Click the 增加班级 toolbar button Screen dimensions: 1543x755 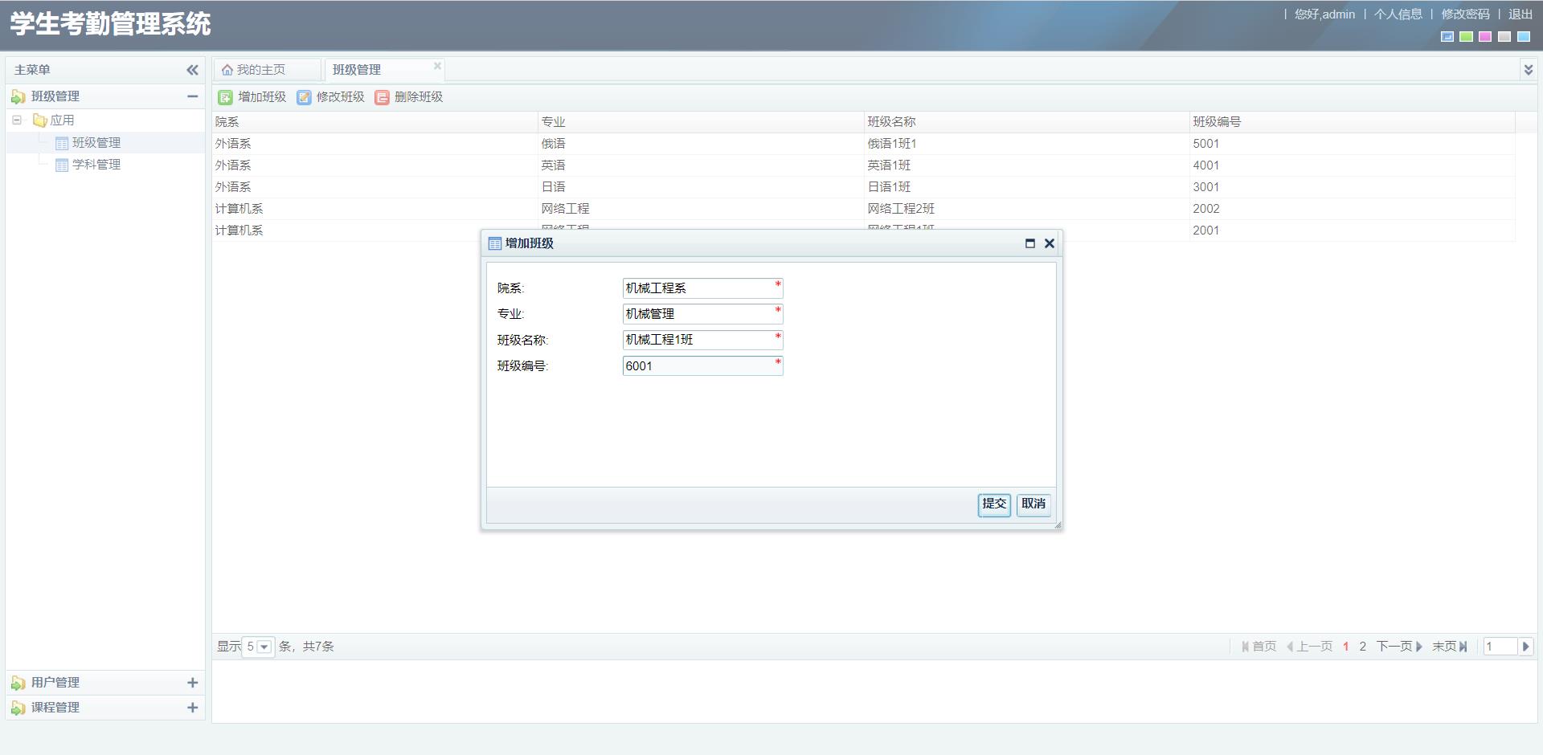[252, 97]
